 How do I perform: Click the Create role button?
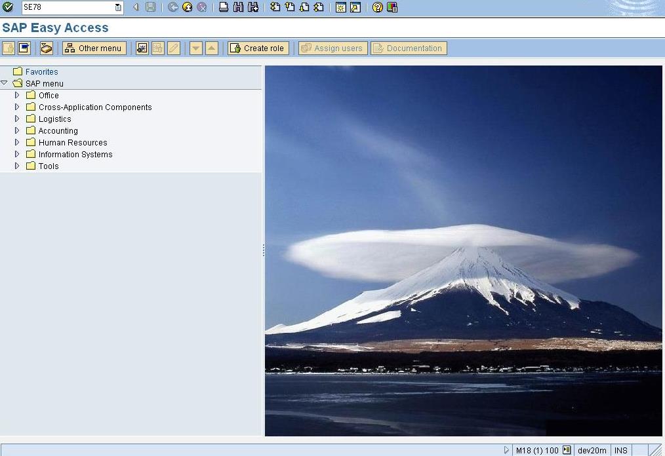(258, 48)
